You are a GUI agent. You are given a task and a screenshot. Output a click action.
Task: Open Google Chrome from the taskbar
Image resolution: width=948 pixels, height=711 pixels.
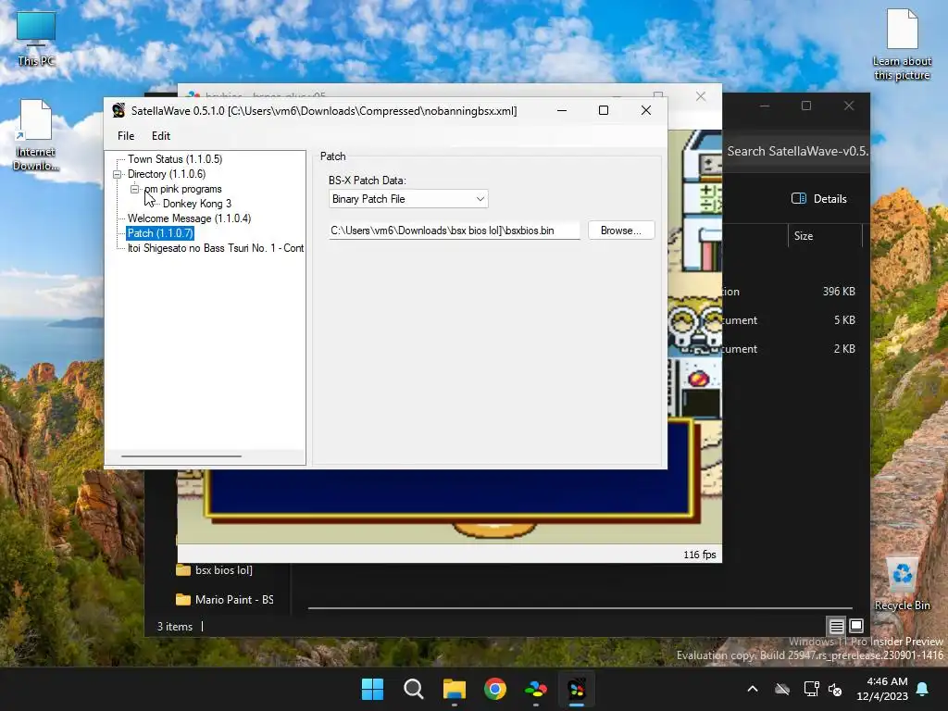[495, 689]
